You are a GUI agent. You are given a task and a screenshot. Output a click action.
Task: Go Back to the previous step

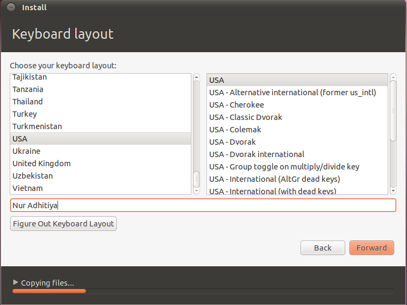[323, 248]
